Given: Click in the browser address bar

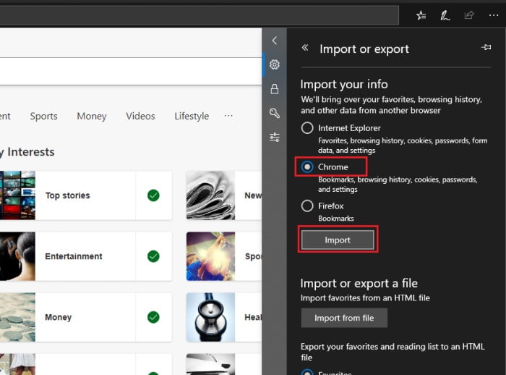Looking at the screenshot, I should pyautogui.click(x=199, y=15).
